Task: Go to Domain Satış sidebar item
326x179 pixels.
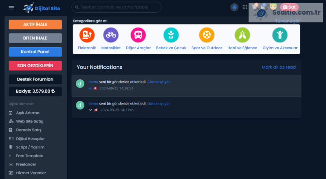Action: click(x=29, y=130)
